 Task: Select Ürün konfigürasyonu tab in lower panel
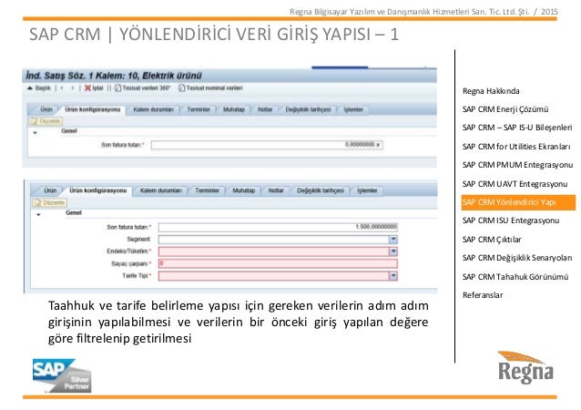(x=98, y=190)
